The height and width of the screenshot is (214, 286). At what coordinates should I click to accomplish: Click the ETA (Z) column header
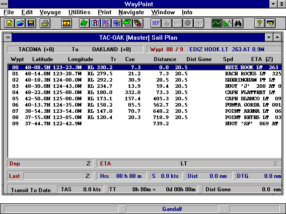[x=262, y=59]
